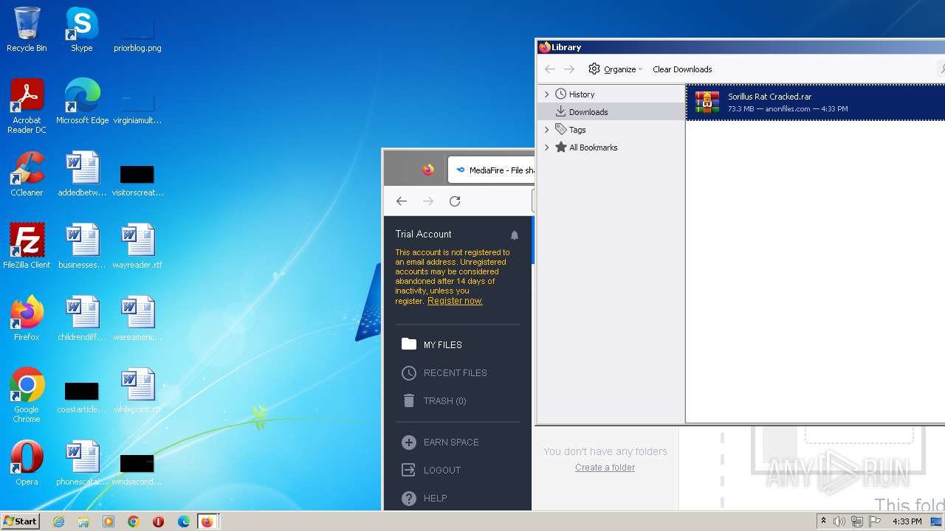Screen dimensions: 945x531
Task: Click the network tray icon
Action: [x=857, y=521]
